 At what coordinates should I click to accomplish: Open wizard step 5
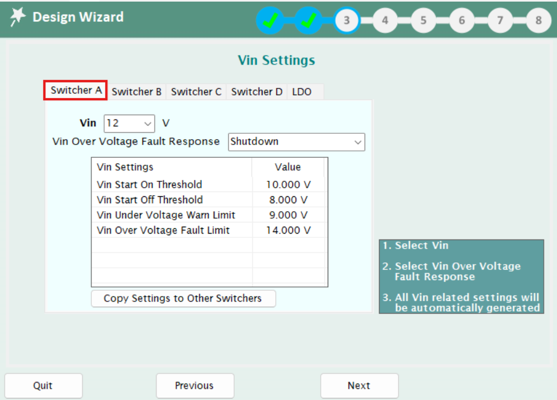coord(423,20)
